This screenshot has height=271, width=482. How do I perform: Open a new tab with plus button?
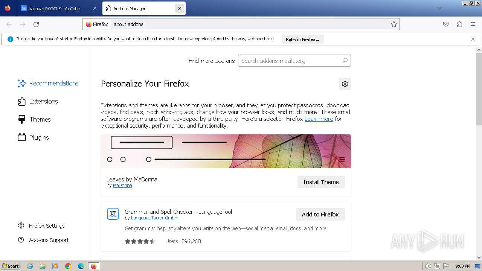pos(194,8)
